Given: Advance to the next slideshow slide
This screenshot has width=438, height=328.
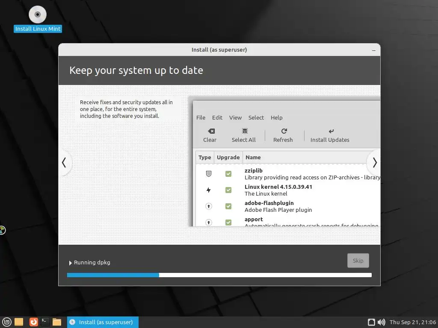Looking at the screenshot, I should click(375, 163).
